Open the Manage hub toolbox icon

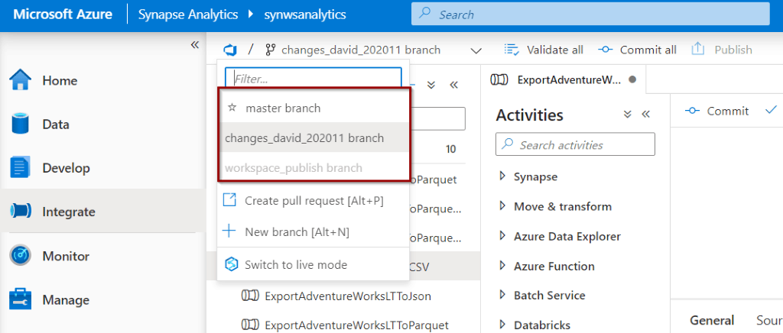click(x=21, y=299)
